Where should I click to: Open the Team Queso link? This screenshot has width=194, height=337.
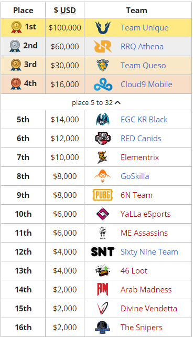click(x=143, y=65)
